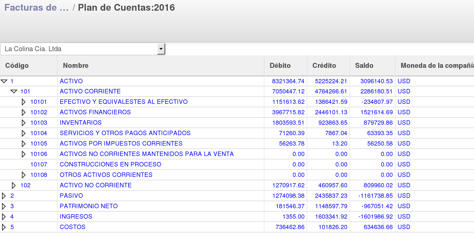This screenshot has width=474, height=252.
Task: Open the ACTIVO NO CORRIENTE account
Action: click(x=96, y=185)
